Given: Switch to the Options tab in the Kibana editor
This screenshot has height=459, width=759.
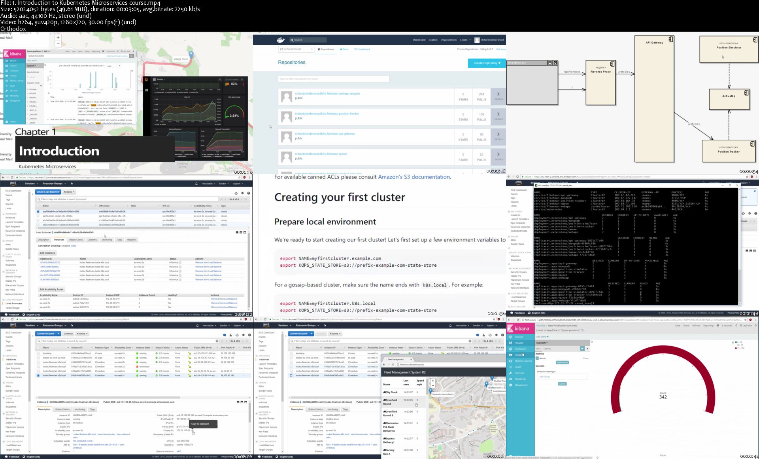Looking at the screenshot, I should coord(547,349).
